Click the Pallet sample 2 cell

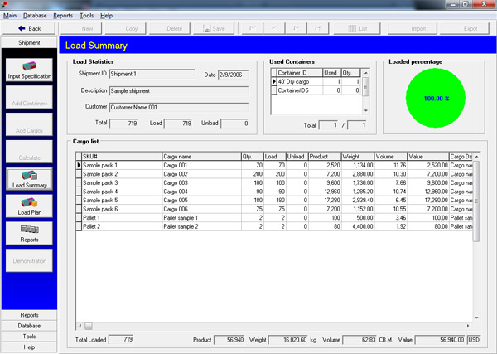(201, 226)
